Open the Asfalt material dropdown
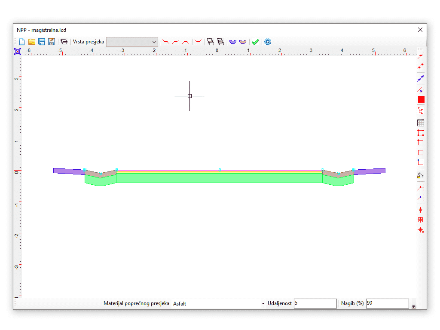The height and width of the screenshot is (330, 440). pos(263,304)
